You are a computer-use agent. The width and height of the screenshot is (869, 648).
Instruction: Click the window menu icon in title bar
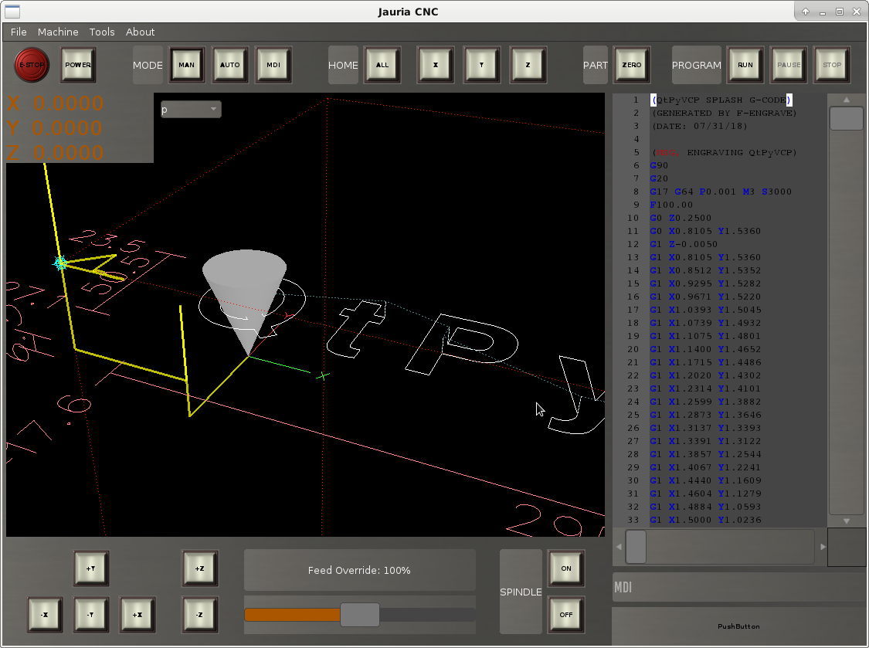[x=12, y=11]
